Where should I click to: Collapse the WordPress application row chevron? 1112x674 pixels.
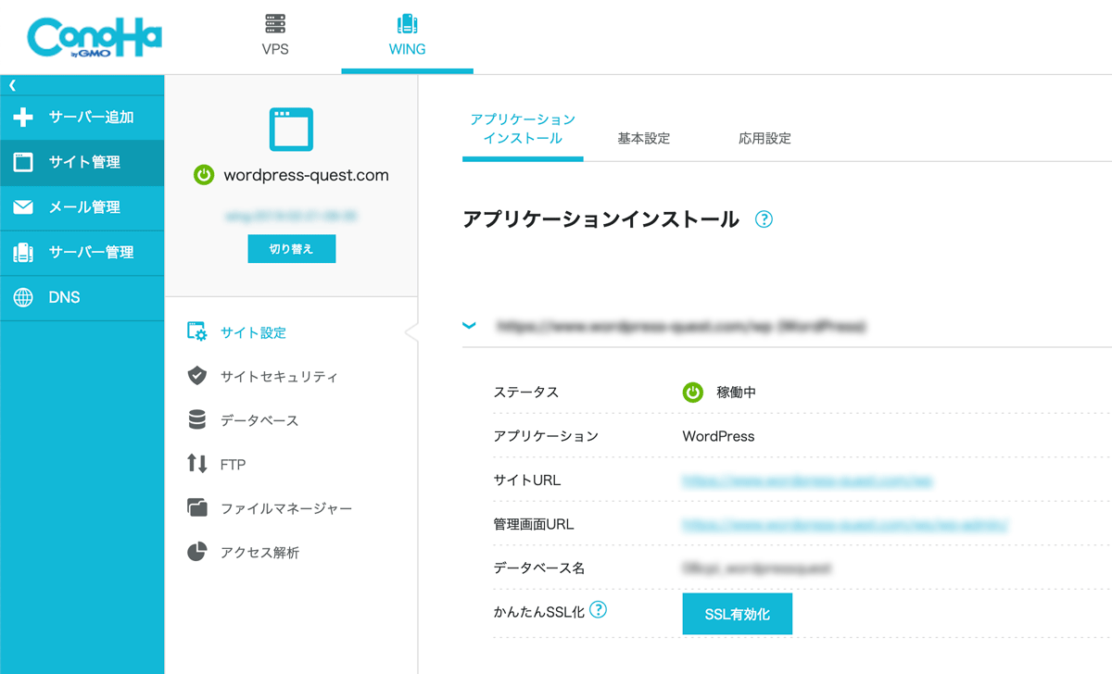tap(470, 326)
